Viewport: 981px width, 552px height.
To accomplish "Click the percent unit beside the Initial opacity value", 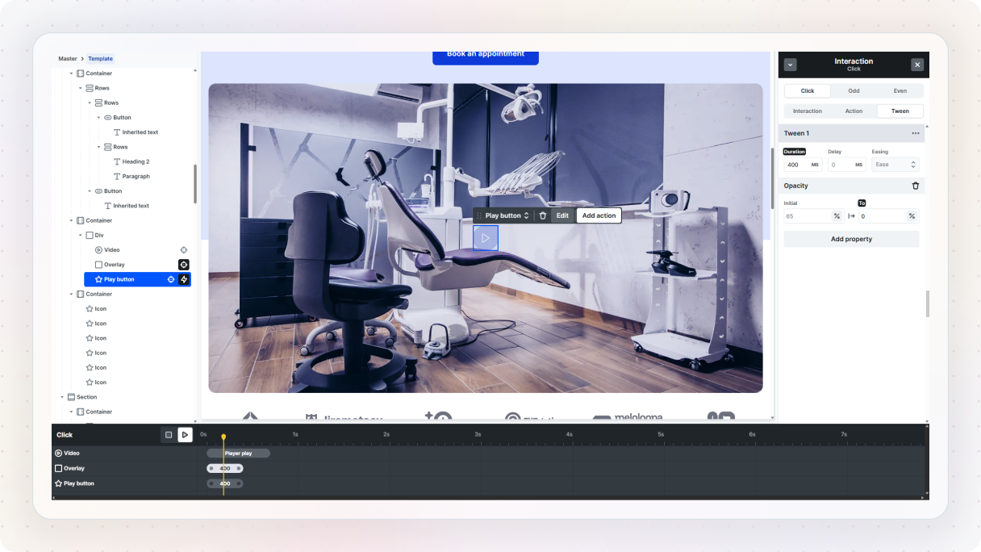I will coord(837,216).
